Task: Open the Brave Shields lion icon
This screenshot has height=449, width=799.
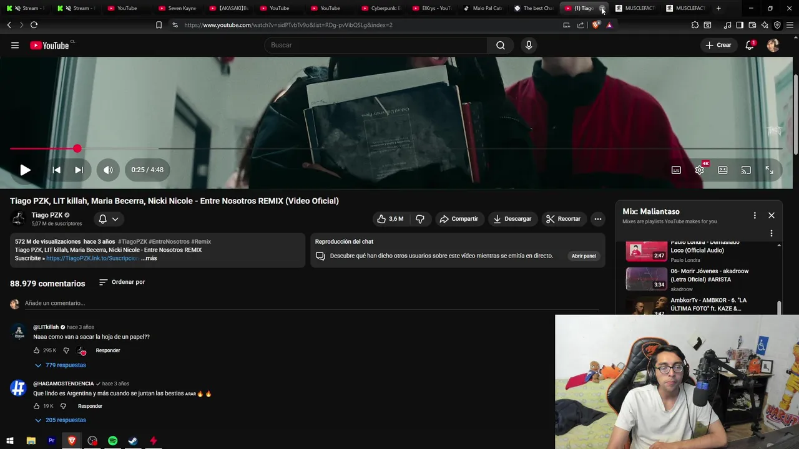Action: point(596,25)
